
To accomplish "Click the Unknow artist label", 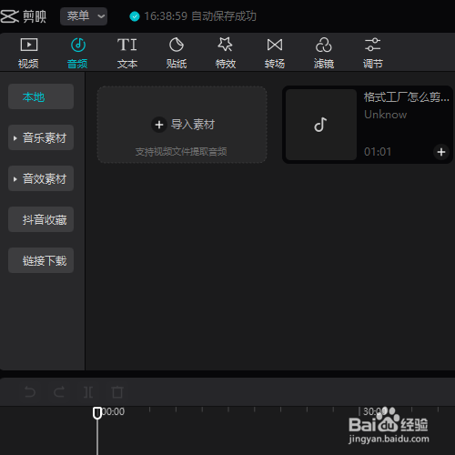I will [x=385, y=115].
